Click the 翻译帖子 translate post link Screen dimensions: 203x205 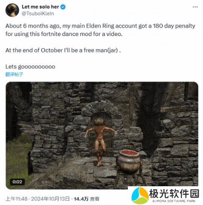tap(14, 74)
